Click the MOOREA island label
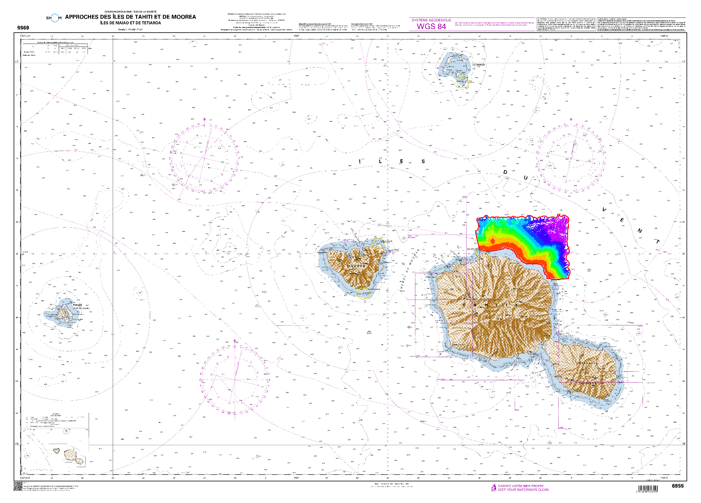Screen dimensions: 701x503 click(356, 266)
